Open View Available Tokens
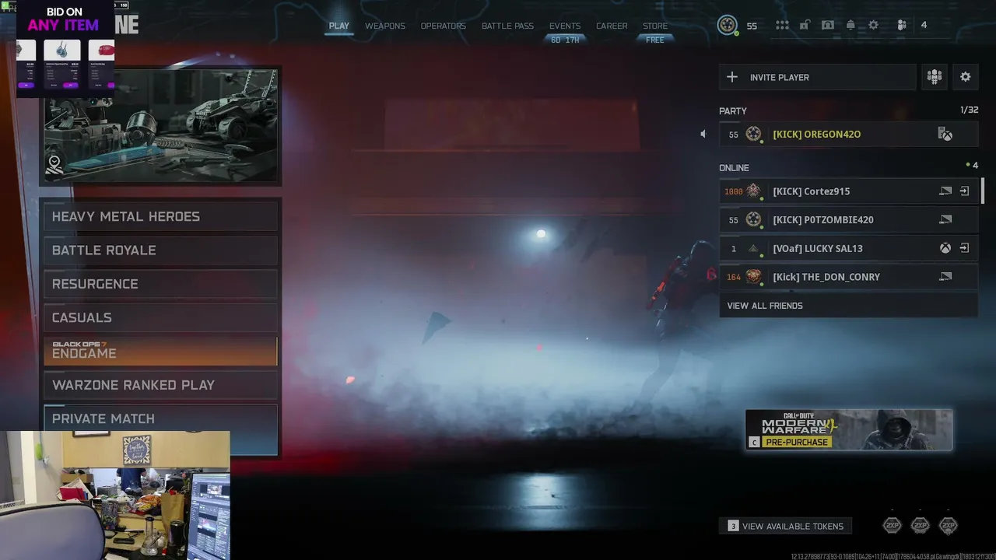The height and width of the screenshot is (560, 996). tap(786, 526)
